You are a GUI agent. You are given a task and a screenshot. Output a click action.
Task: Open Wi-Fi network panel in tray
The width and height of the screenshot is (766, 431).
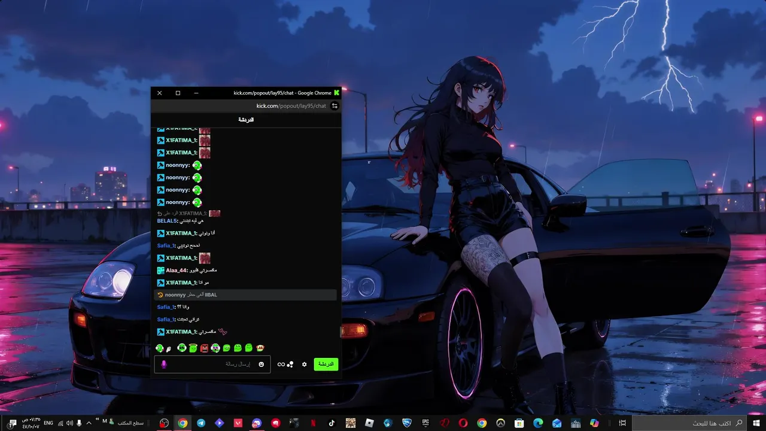click(60, 423)
